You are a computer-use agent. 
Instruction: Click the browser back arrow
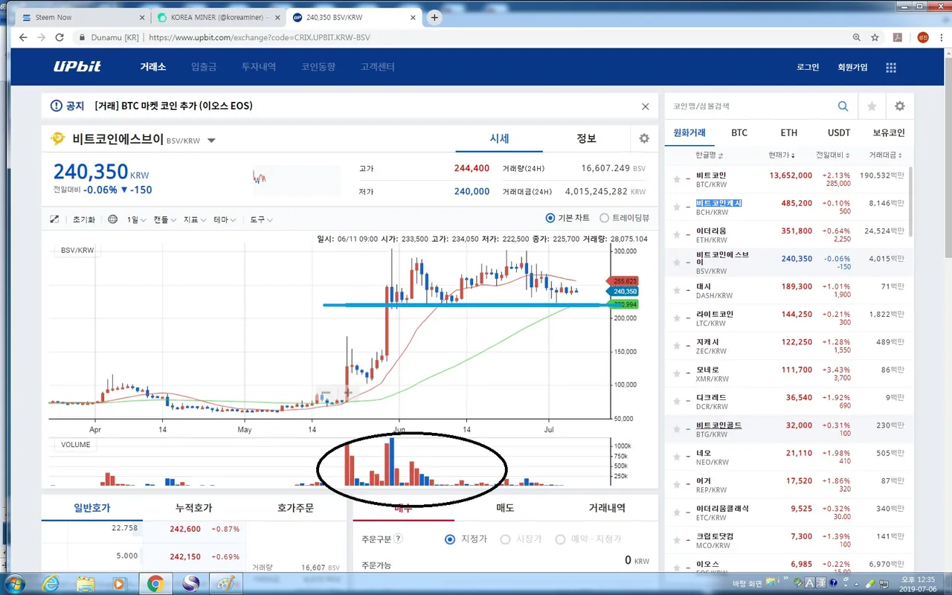[23, 37]
